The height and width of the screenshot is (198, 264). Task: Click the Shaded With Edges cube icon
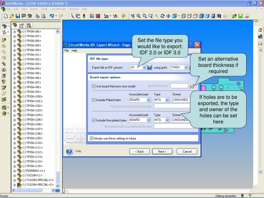pos(201,16)
